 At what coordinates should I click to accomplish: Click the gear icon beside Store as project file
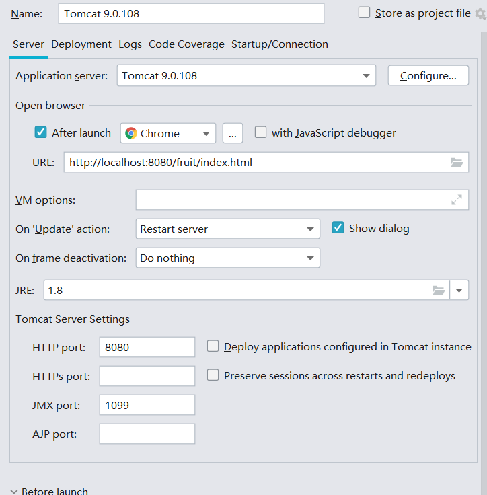click(480, 13)
